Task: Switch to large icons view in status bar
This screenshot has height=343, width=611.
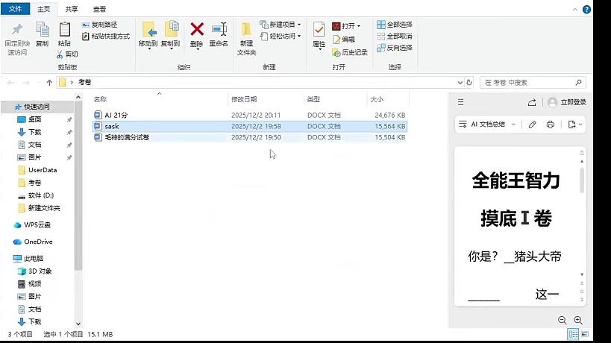Action: [x=584, y=334]
